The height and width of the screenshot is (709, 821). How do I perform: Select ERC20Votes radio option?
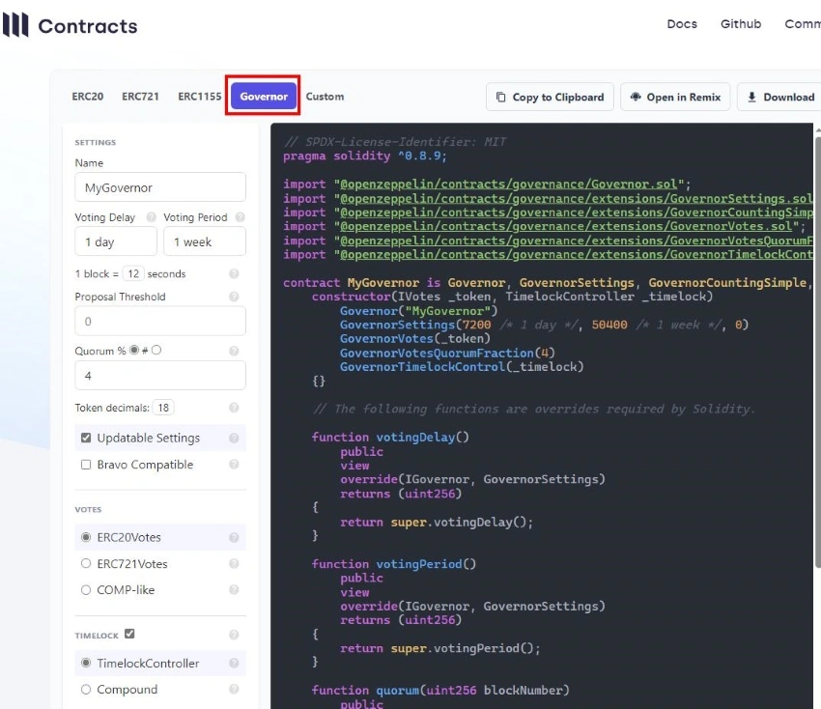point(86,537)
